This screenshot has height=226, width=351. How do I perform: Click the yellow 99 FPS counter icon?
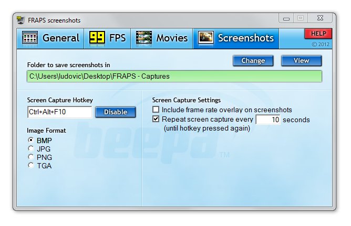pos(97,37)
